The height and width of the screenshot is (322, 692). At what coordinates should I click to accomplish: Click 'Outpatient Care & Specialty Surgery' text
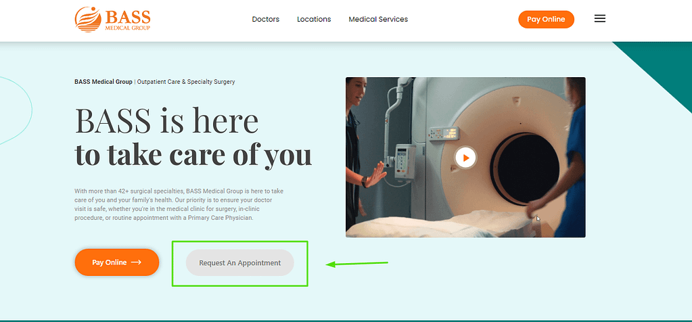[x=186, y=82]
